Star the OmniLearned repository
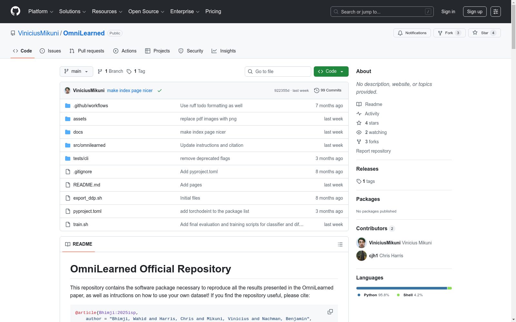Image resolution: width=516 pixels, height=322 pixels. pyautogui.click(x=484, y=33)
